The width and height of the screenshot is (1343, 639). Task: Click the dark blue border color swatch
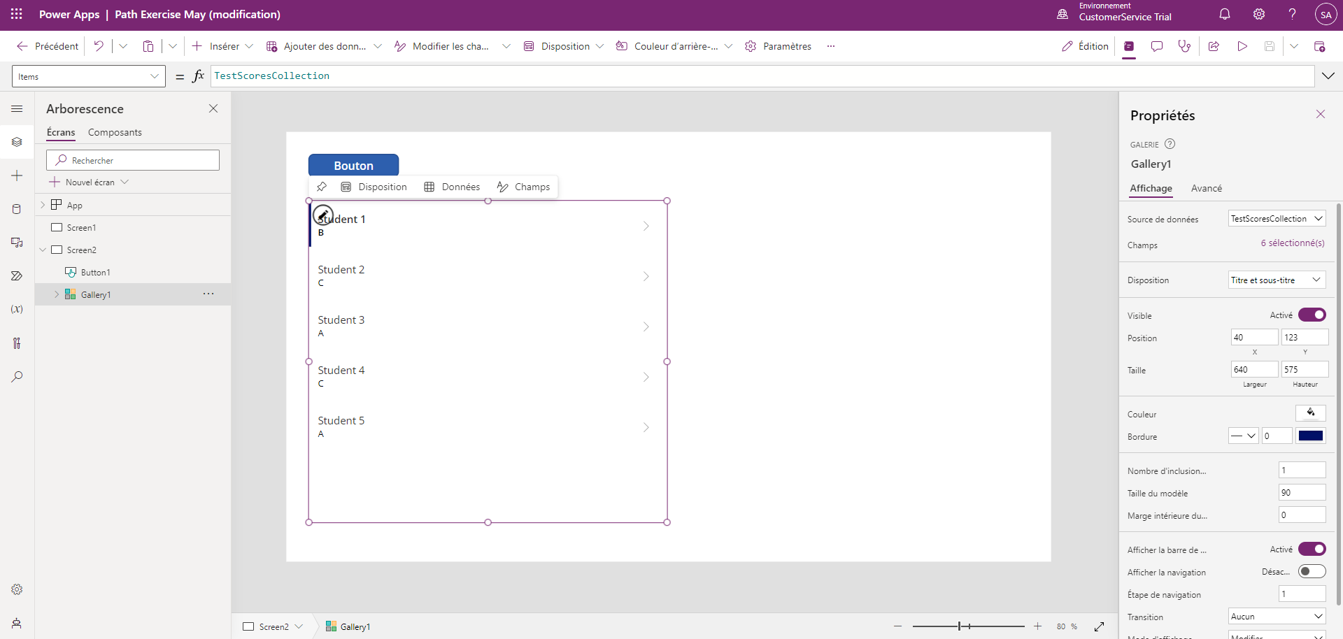[1310, 436]
